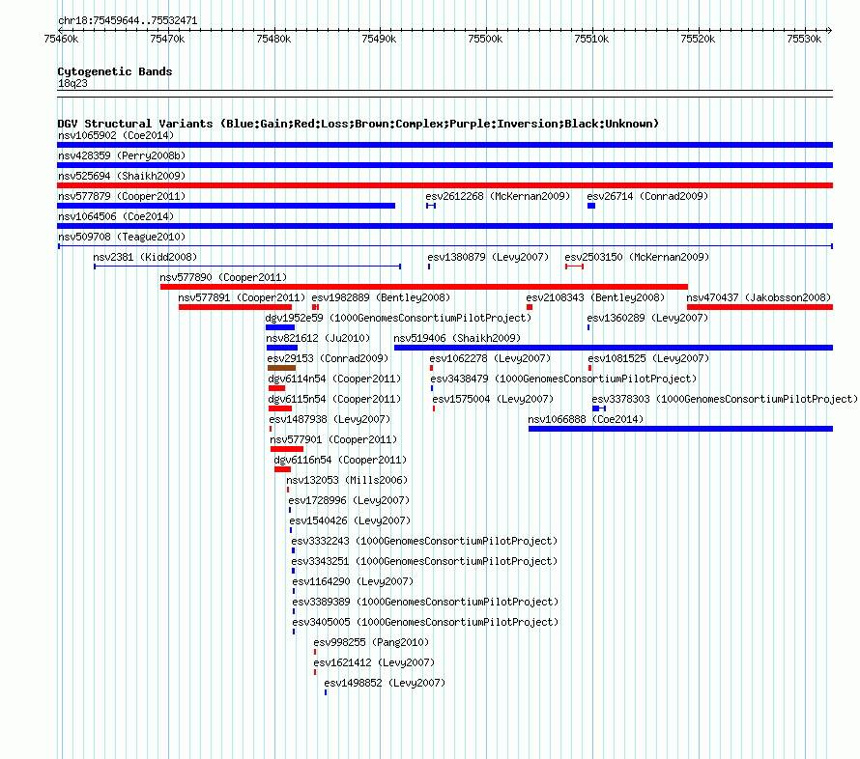The height and width of the screenshot is (759, 860).
Task: Click esv3343251 (1000GenomesConsortiumPilotProject) label
Action: 424,561
